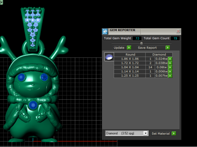
Task: Click the Update button label
Action: click(119, 48)
